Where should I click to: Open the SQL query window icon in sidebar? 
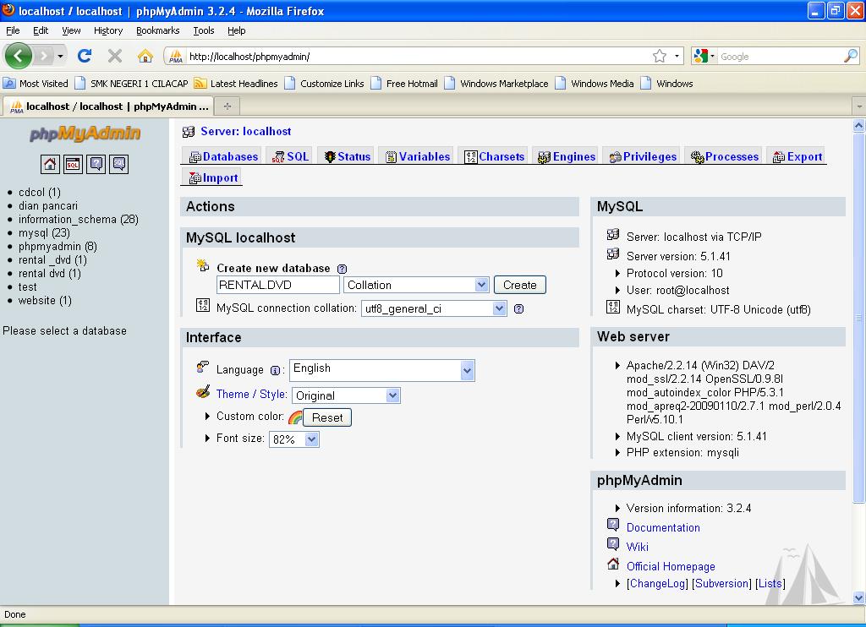coord(73,164)
